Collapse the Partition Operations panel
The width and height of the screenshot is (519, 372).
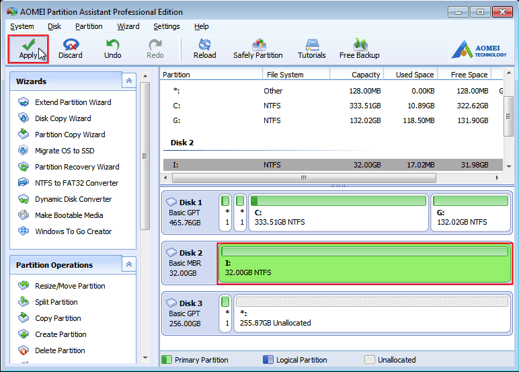(x=129, y=265)
